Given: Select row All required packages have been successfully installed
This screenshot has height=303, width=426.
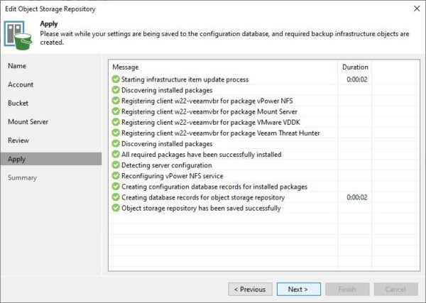Looking at the screenshot, I should pyautogui.click(x=264, y=154).
